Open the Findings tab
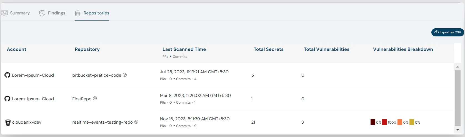 point(56,13)
